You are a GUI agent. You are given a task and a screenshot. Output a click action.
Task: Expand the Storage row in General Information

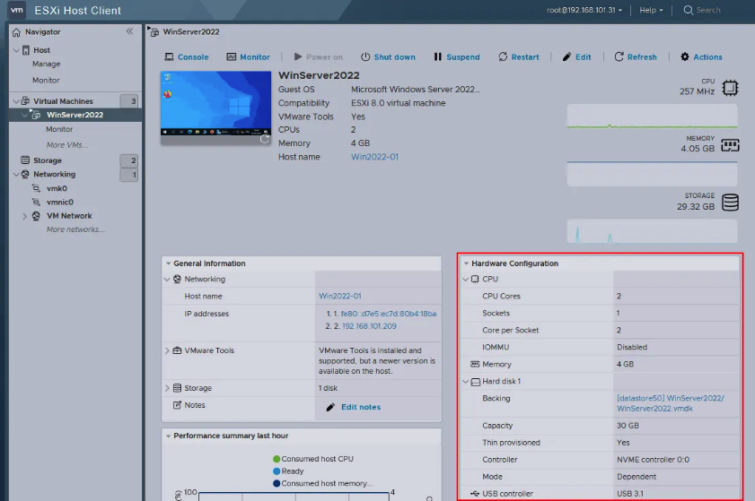click(x=167, y=388)
